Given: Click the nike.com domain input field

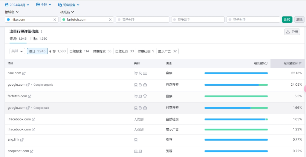Looking at the screenshot, I should [x=32, y=19].
